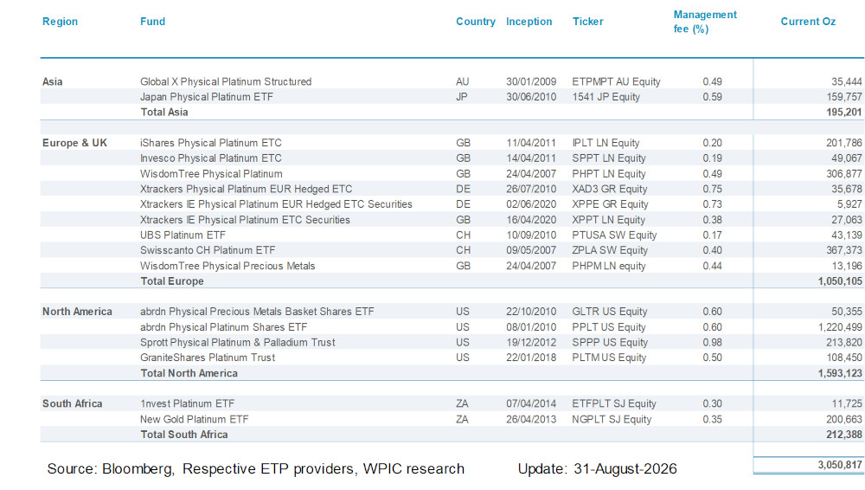This screenshot has width=865, height=490.
Task: Click the Total North America label
Action: [x=189, y=373]
